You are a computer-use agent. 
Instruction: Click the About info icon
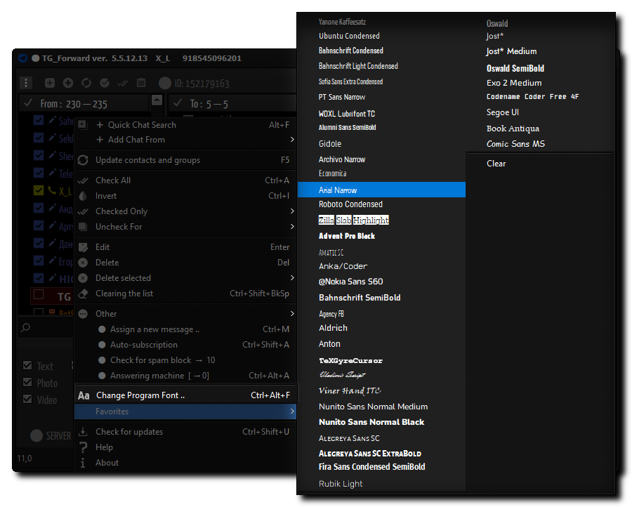pos(83,463)
